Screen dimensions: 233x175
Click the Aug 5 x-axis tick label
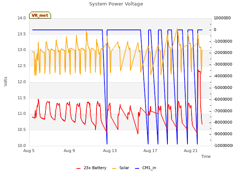[29, 151]
